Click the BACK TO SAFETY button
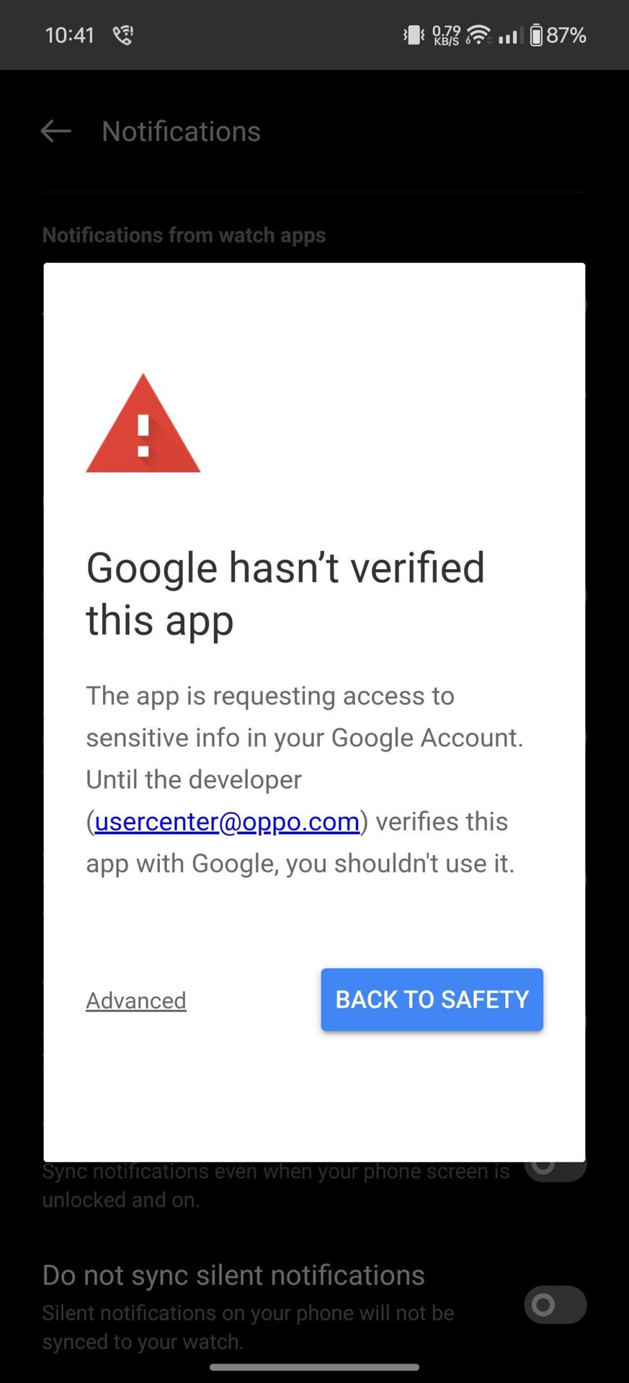This screenshot has height=1383, width=629. coord(432,999)
